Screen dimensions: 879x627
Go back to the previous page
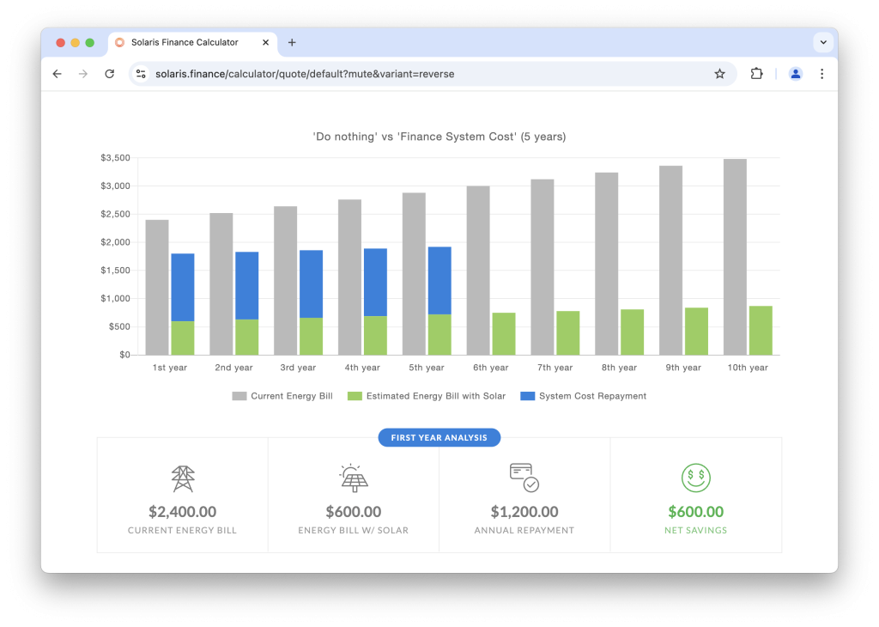(58, 74)
